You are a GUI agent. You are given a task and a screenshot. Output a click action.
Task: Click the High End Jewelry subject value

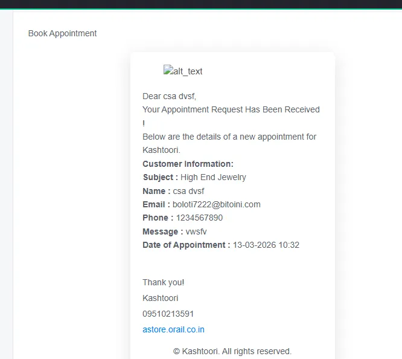pos(213,177)
